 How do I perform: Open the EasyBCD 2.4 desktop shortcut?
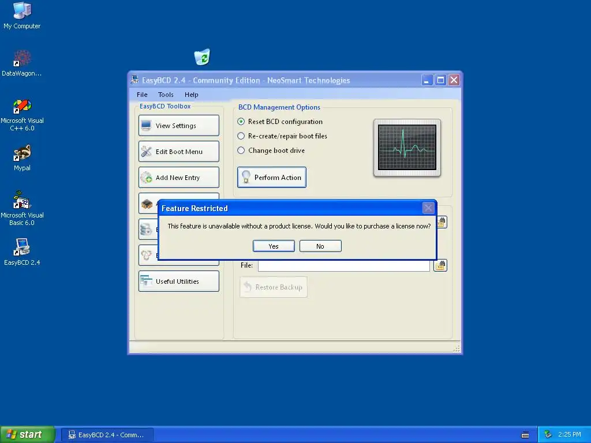tap(22, 251)
